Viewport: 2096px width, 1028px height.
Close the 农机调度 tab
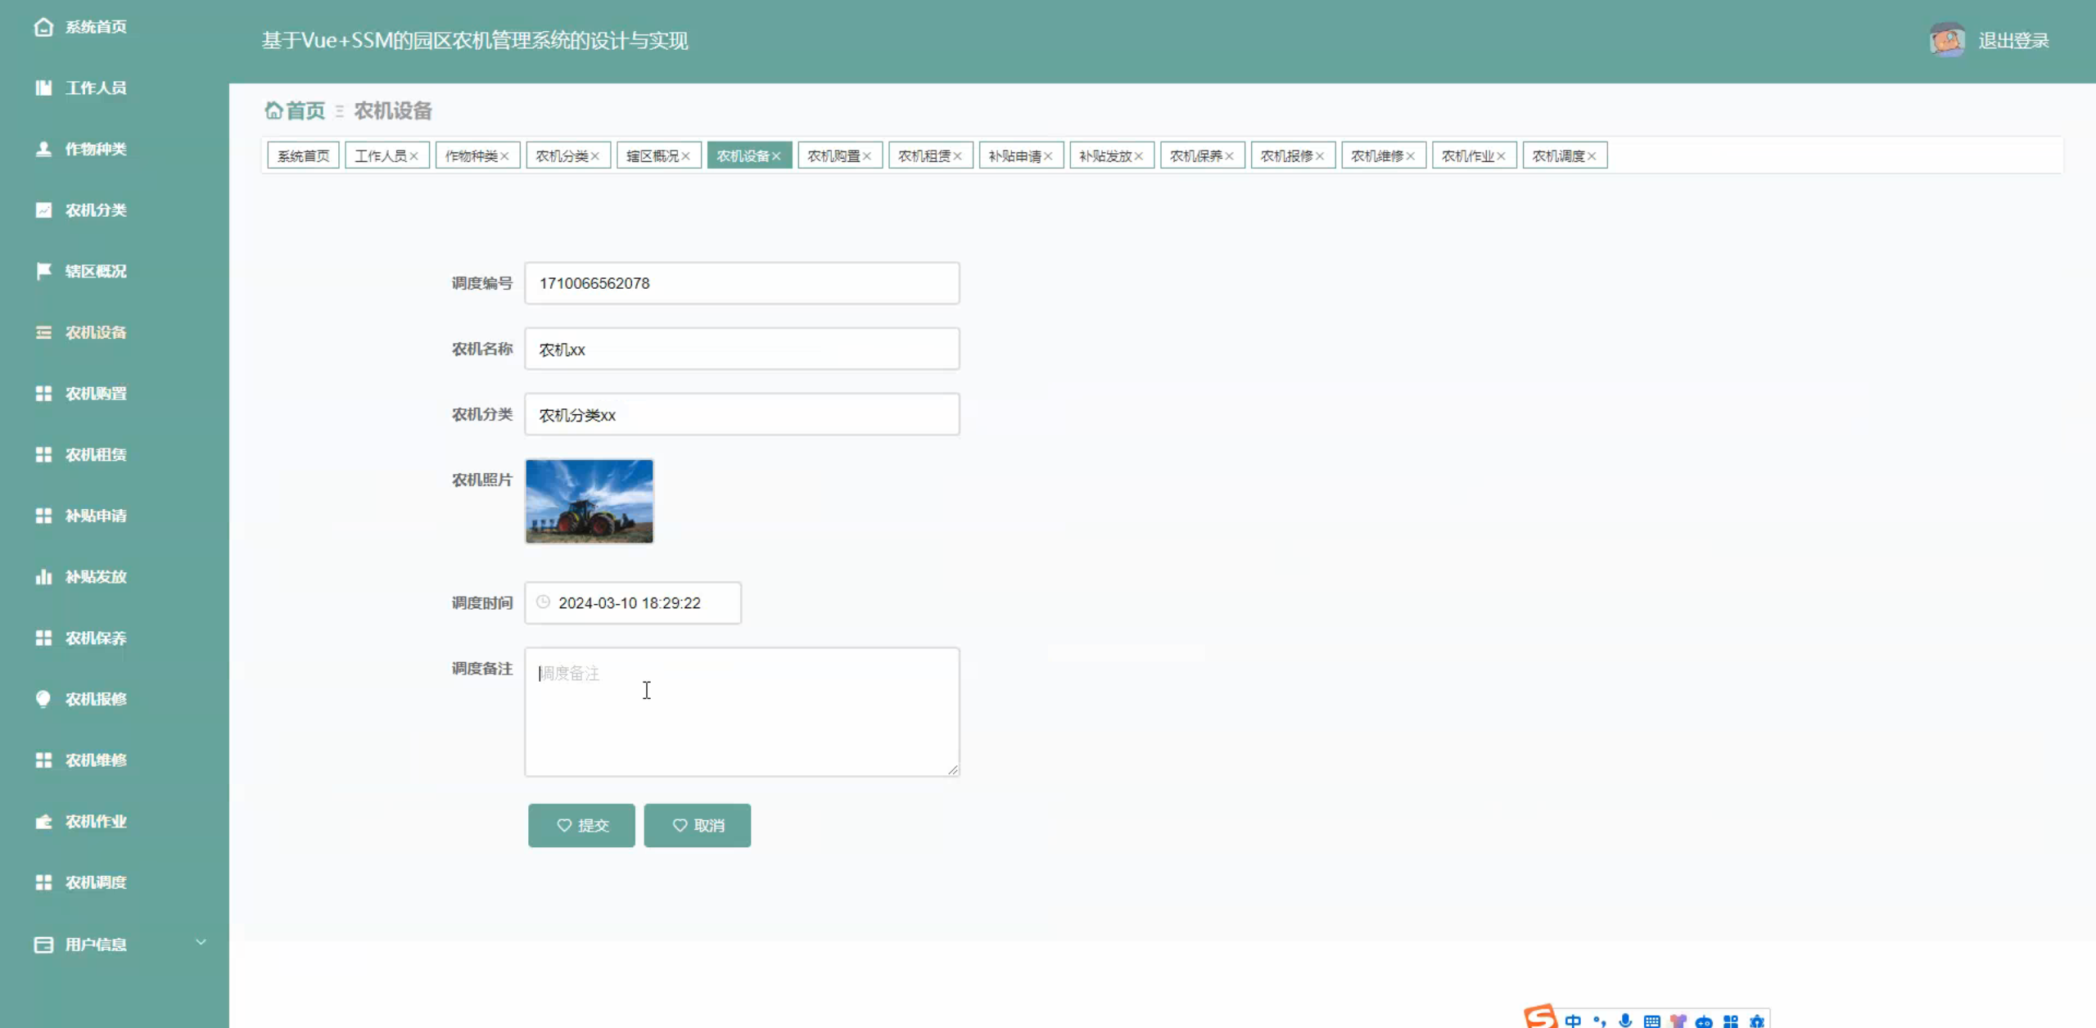(x=1592, y=156)
